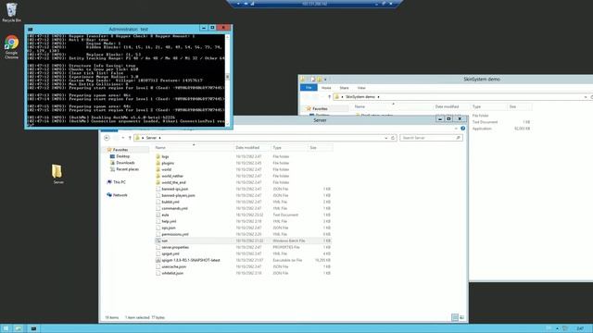Select This PC in navigation pane
The width and height of the screenshot is (593, 333).
coord(120,182)
